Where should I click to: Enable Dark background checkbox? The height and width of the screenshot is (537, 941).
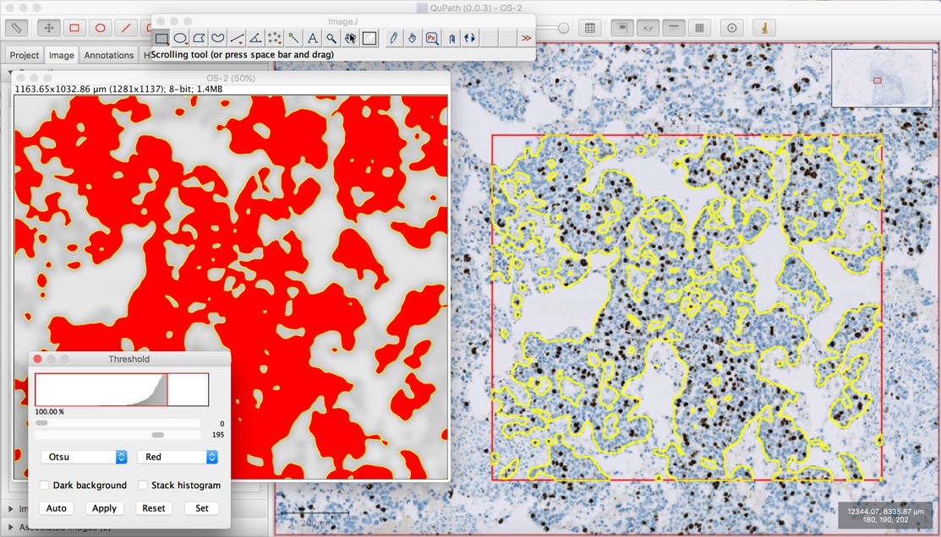point(45,485)
